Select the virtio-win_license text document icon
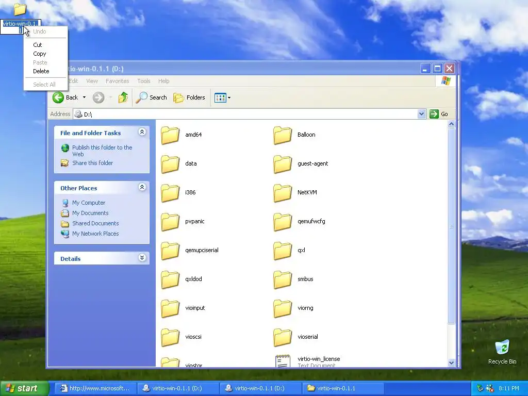The height and width of the screenshot is (396, 528). pos(283,361)
